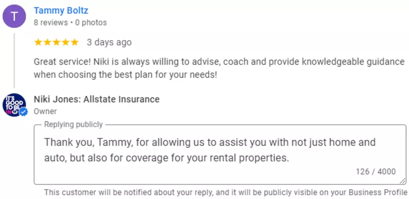Click the '8 reviews' reviewer stat
Viewport: 409px width, 199px height.
[51, 23]
